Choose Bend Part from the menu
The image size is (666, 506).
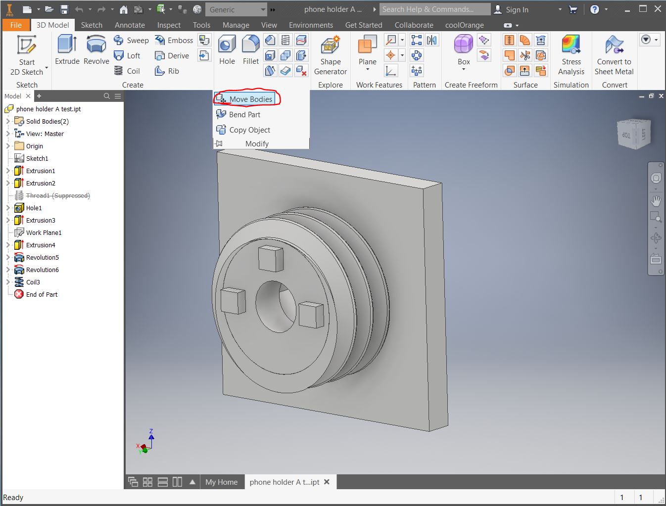coord(238,114)
